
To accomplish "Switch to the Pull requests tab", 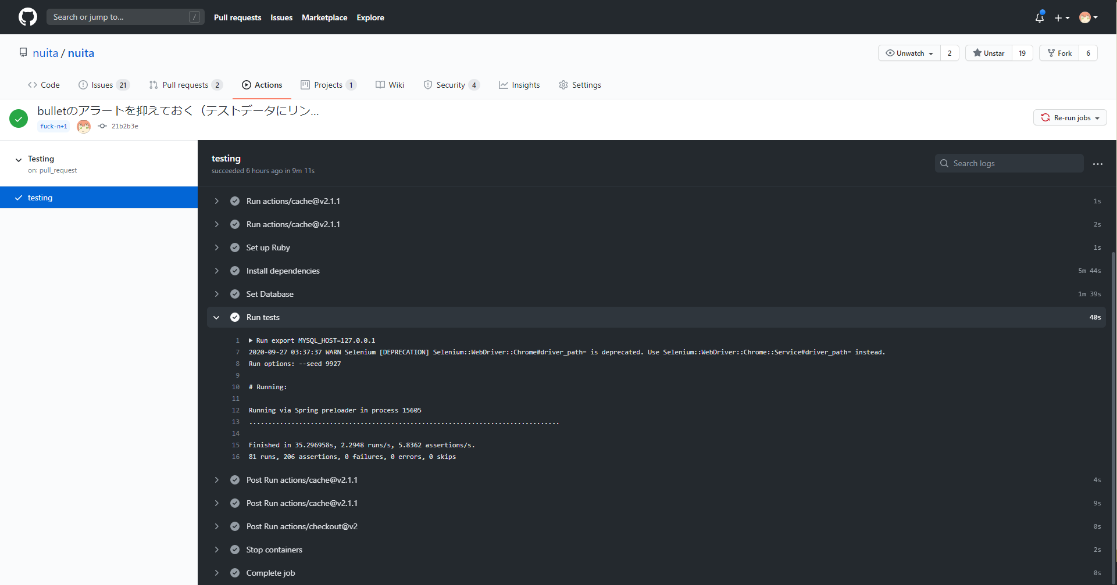I will coord(185,85).
